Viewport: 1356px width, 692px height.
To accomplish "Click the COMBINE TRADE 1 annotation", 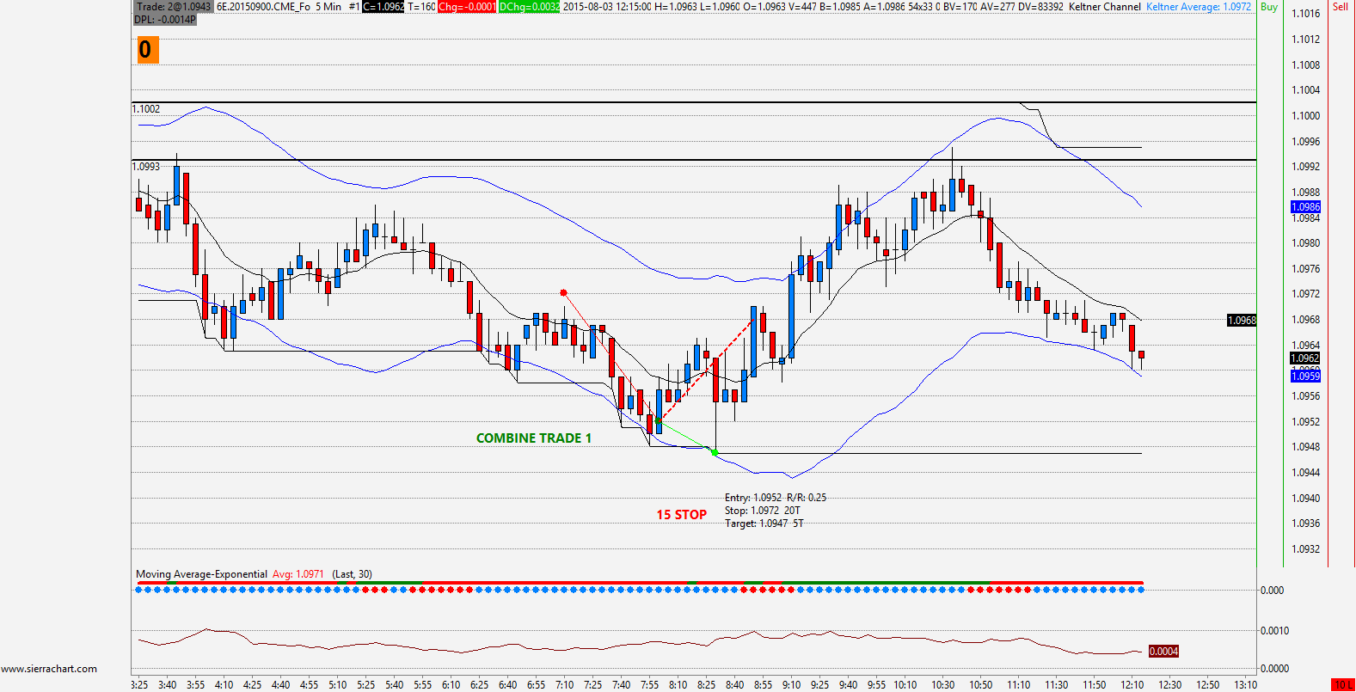I will (x=534, y=438).
